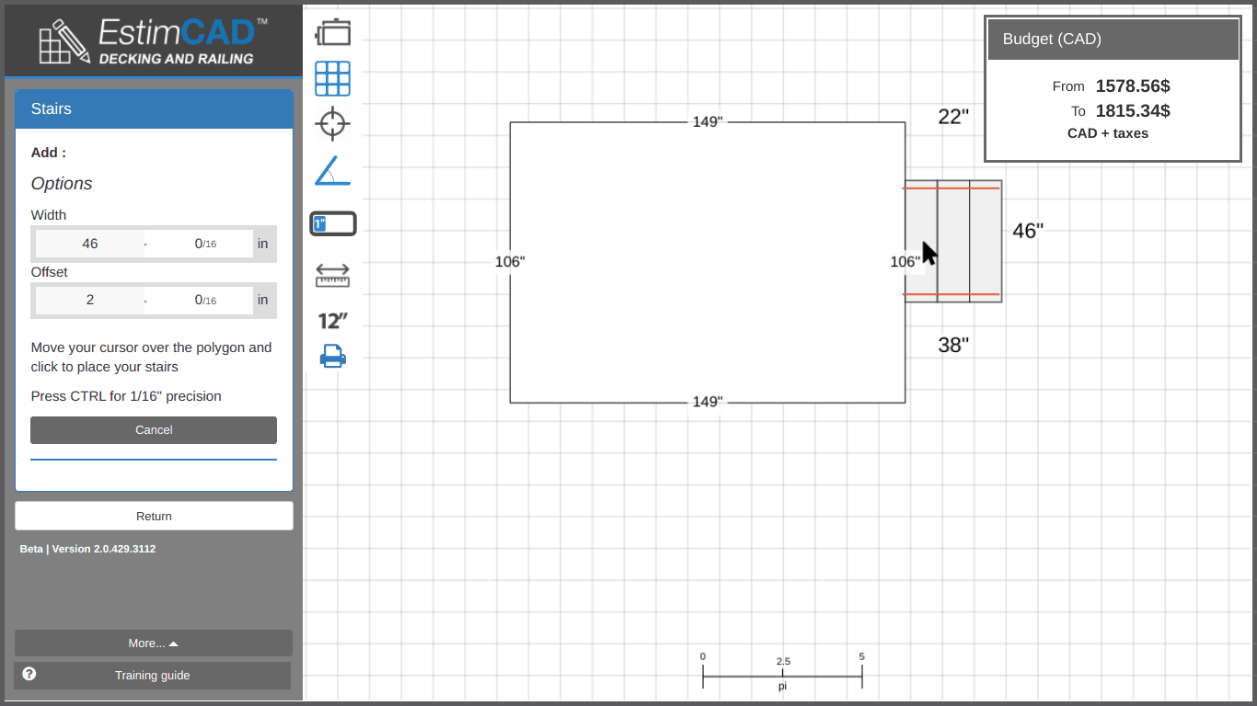Screen dimensions: 1257x706
Task: Click the Width sixteenths fraction field
Action: pyautogui.click(x=198, y=244)
